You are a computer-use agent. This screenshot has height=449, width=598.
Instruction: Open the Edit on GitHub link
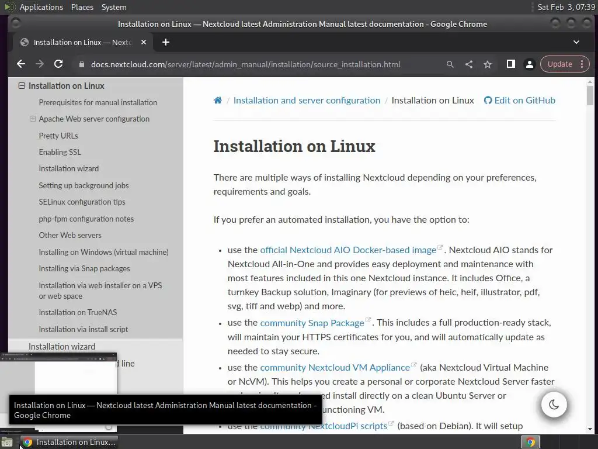[519, 101]
